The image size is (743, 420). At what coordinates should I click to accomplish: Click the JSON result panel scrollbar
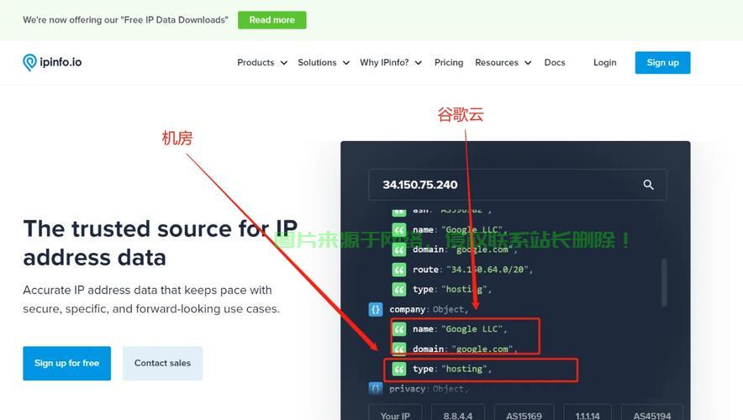[x=664, y=282]
